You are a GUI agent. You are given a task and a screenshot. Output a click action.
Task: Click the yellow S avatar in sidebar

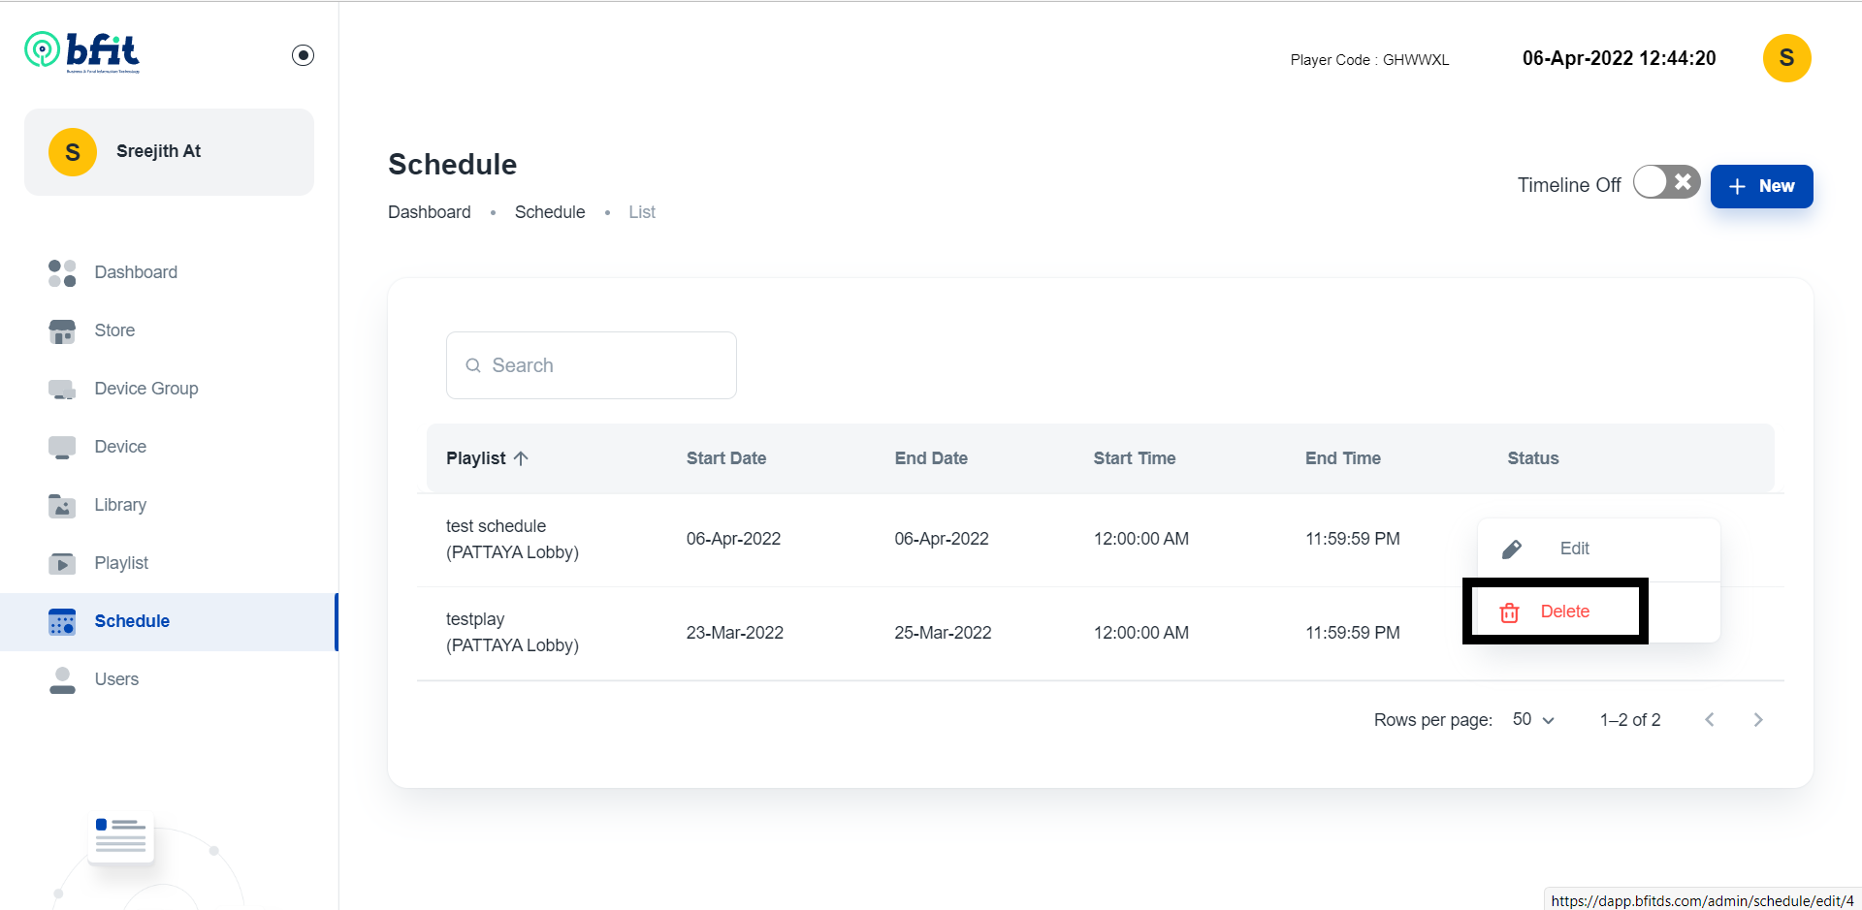[x=73, y=152]
